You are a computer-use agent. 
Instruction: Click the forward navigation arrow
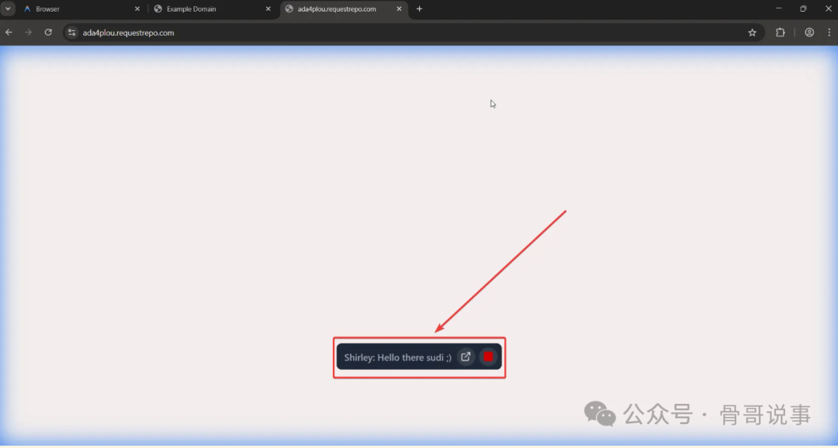coord(29,33)
